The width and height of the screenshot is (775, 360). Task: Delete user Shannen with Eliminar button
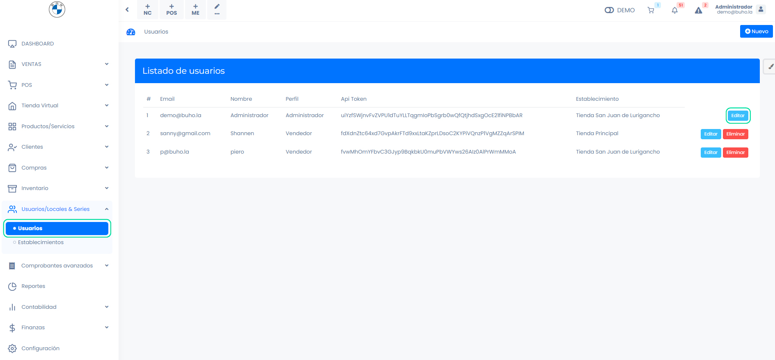[x=735, y=134]
